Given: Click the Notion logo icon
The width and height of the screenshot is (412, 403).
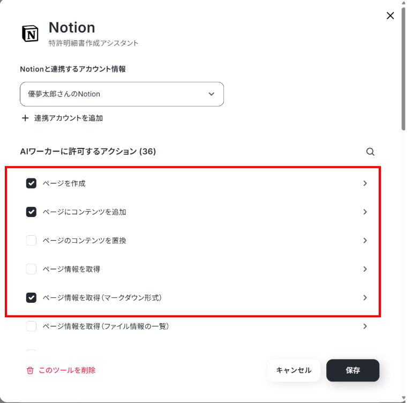Looking at the screenshot, I should (x=30, y=33).
